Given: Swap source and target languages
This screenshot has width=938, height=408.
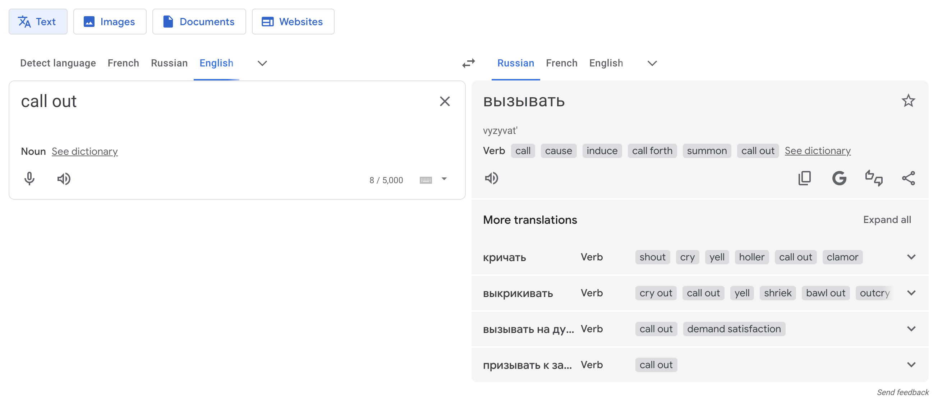Looking at the screenshot, I should pos(468,63).
